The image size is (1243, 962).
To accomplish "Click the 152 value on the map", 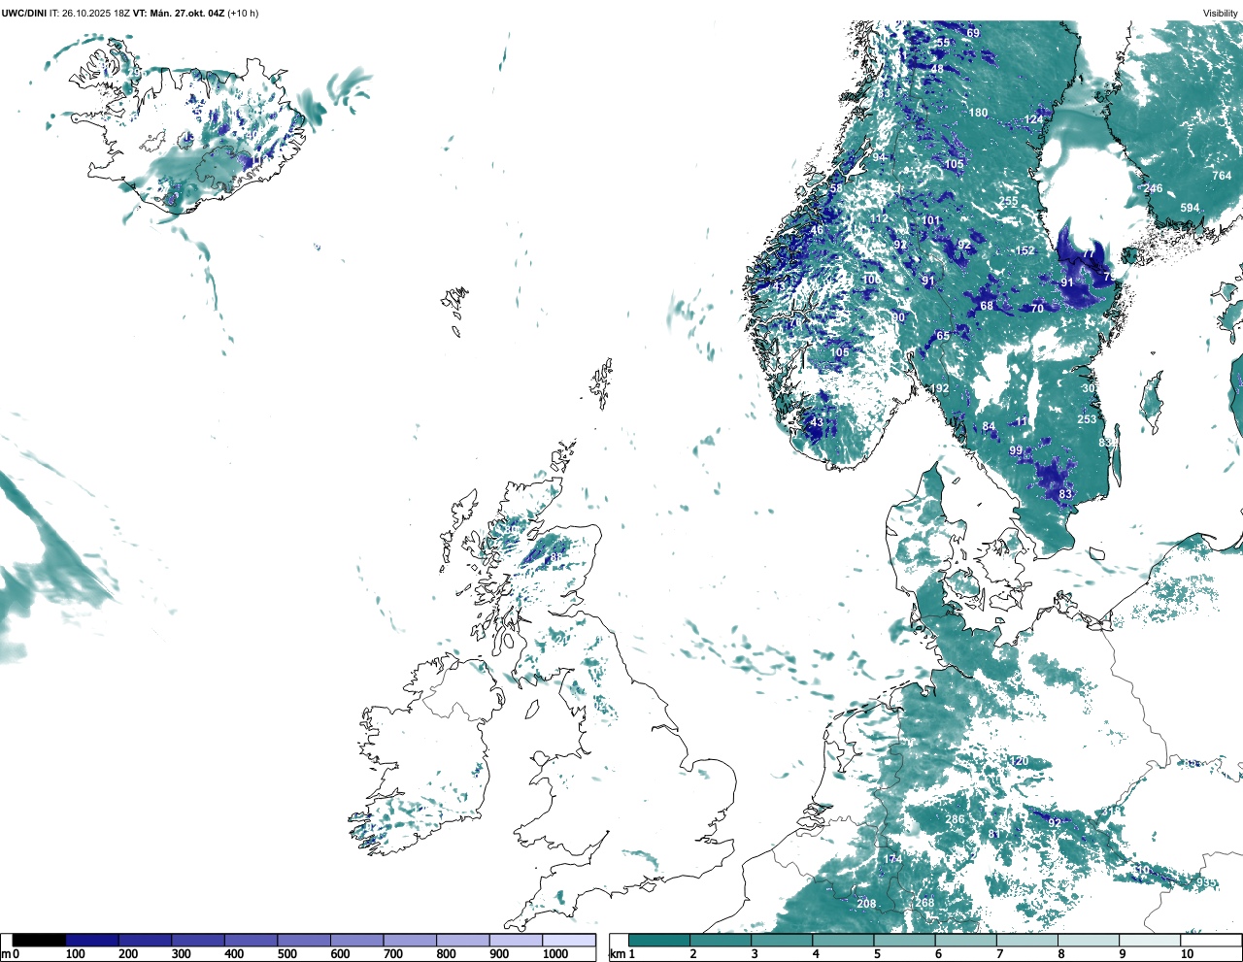I will coord(1025,250).
